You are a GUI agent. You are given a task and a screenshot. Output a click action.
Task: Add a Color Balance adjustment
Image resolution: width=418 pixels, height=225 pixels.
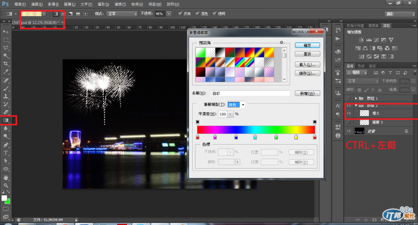coord(365,48)
